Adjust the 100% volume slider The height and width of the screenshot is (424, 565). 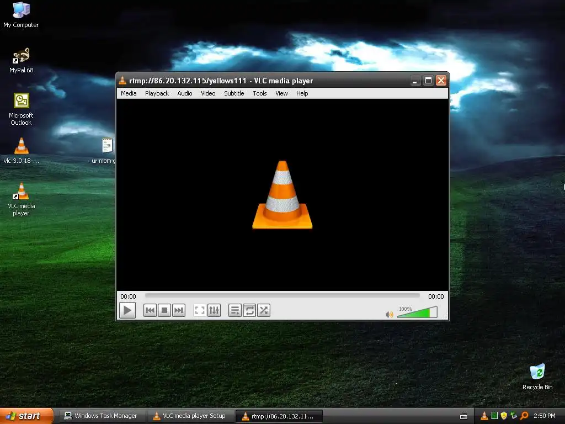point(417,312)
